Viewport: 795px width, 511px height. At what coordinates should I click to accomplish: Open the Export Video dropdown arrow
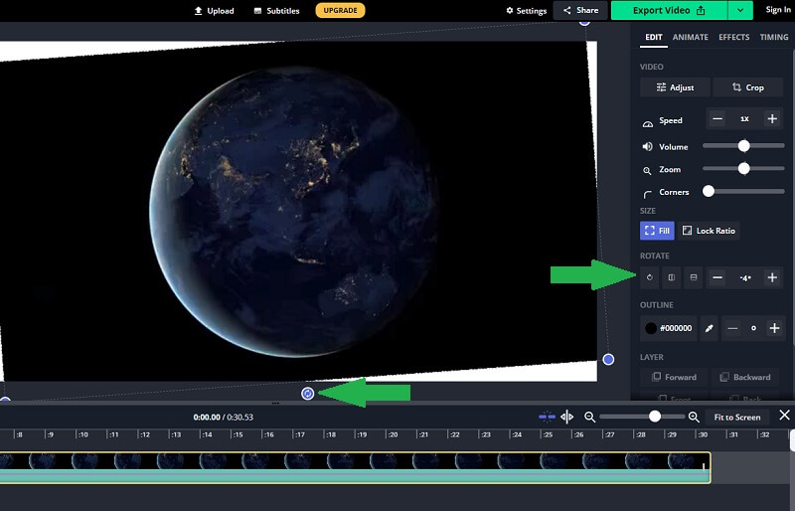click(739, 10)
